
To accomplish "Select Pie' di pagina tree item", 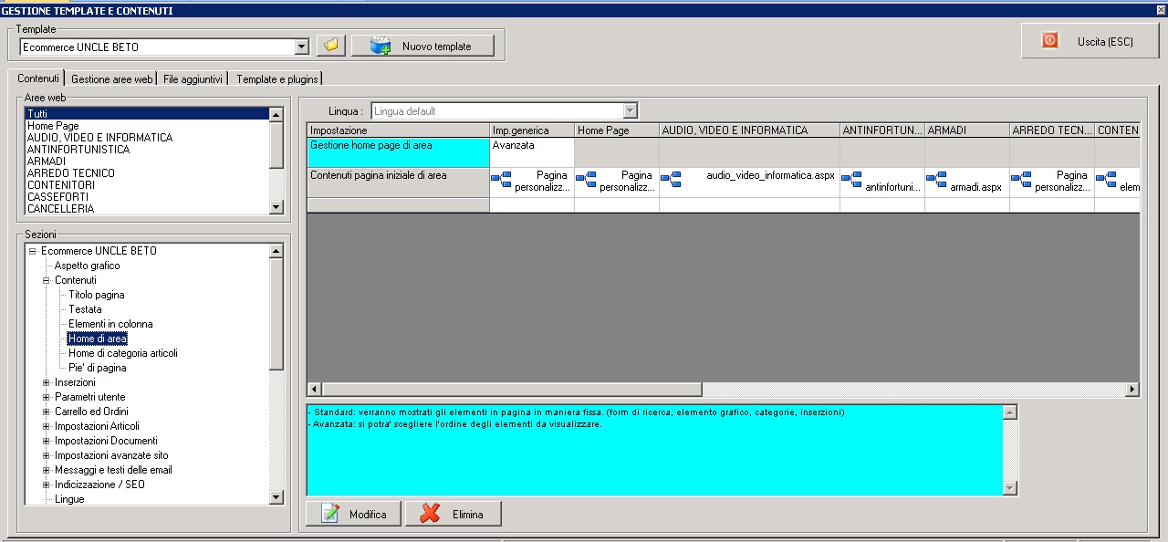I will (x=98, y=368).
